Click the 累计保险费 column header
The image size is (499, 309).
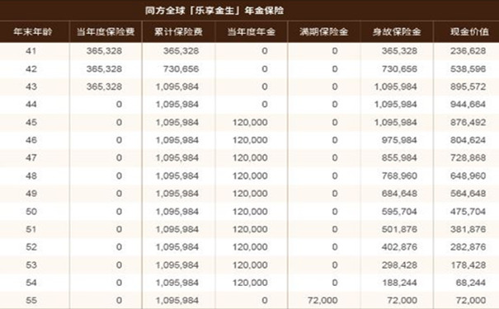(178, 32)
